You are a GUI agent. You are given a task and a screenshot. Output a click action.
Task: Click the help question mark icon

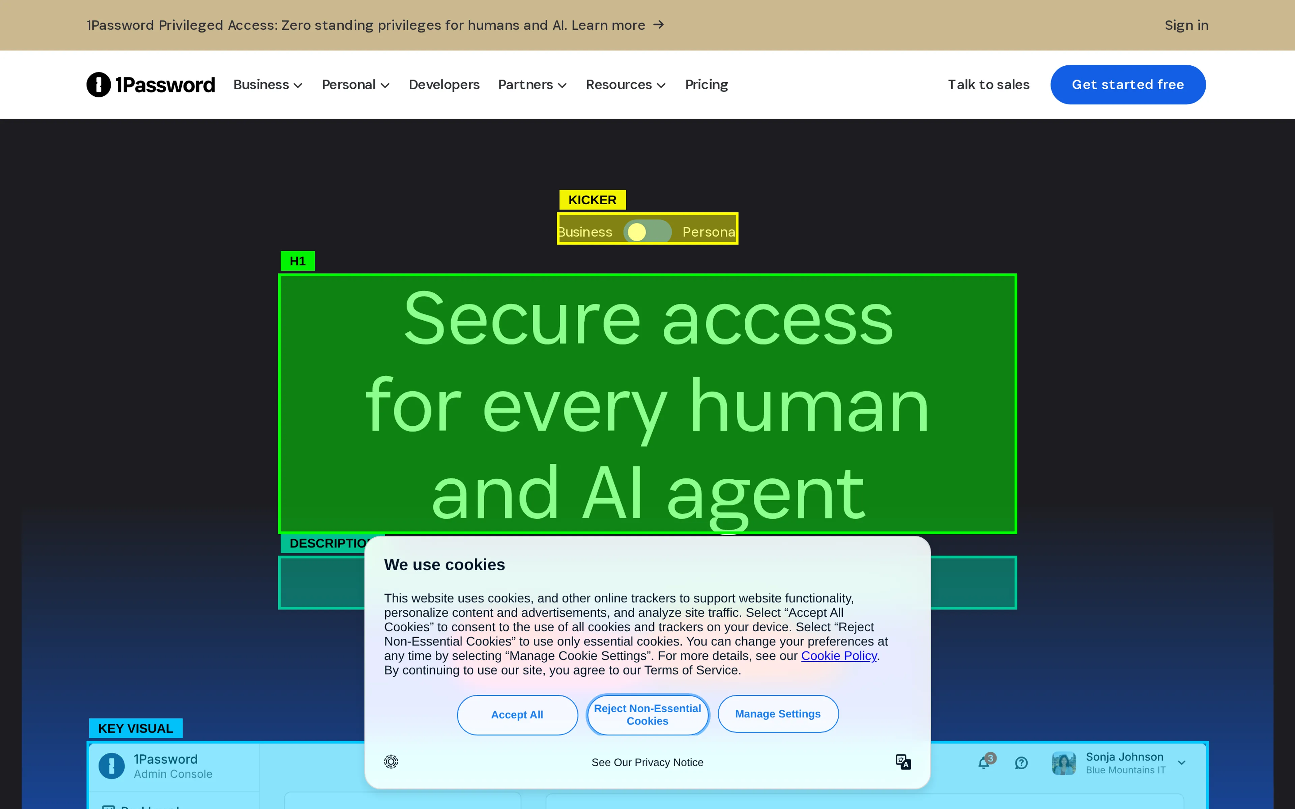pyautogui.click(x=1021, y=763)
